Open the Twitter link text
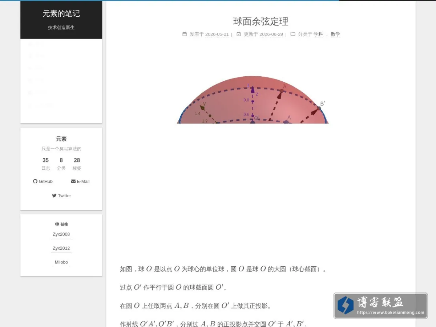The height and width of the screenshot is (327, 436). [64, 195]
